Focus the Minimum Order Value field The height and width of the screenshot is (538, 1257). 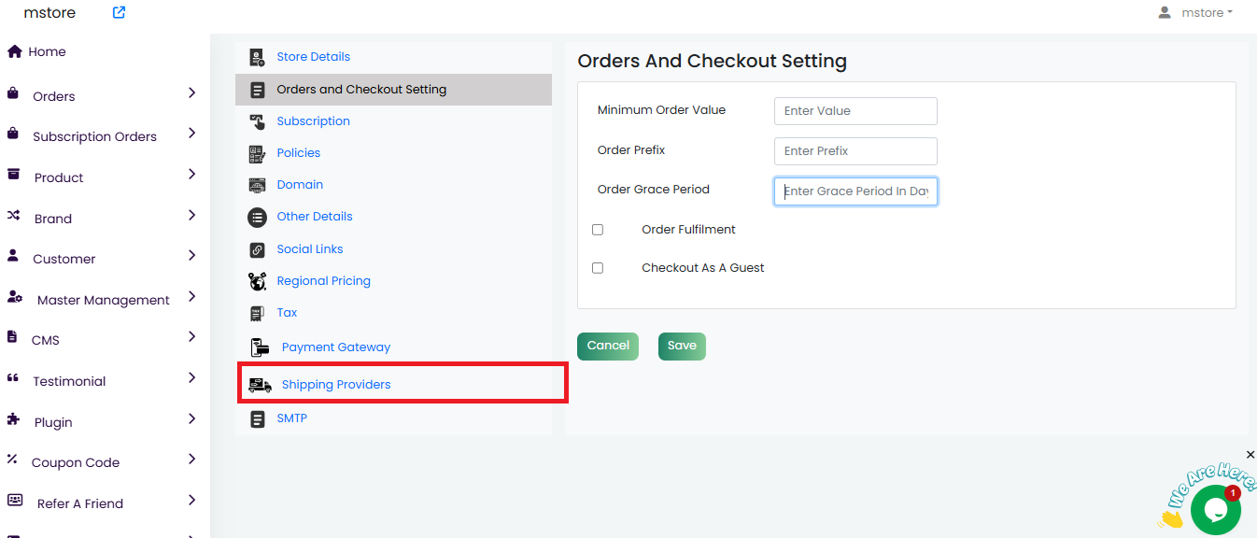point(855,111)
